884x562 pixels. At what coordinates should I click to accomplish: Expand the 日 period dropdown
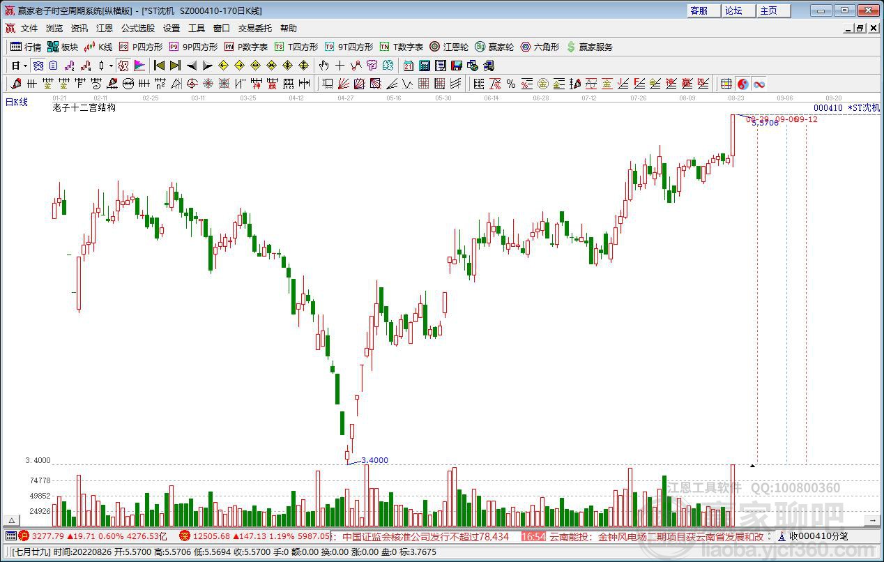coord(26,66)
